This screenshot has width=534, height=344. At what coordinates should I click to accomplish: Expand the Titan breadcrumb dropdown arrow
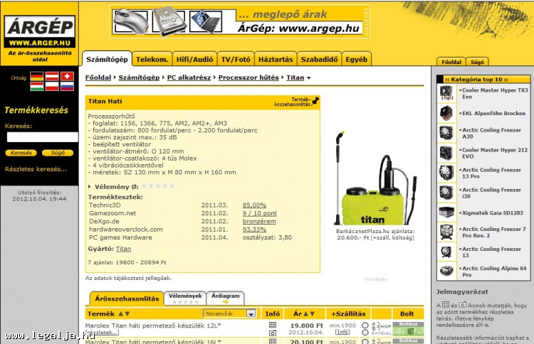[308, 77]
